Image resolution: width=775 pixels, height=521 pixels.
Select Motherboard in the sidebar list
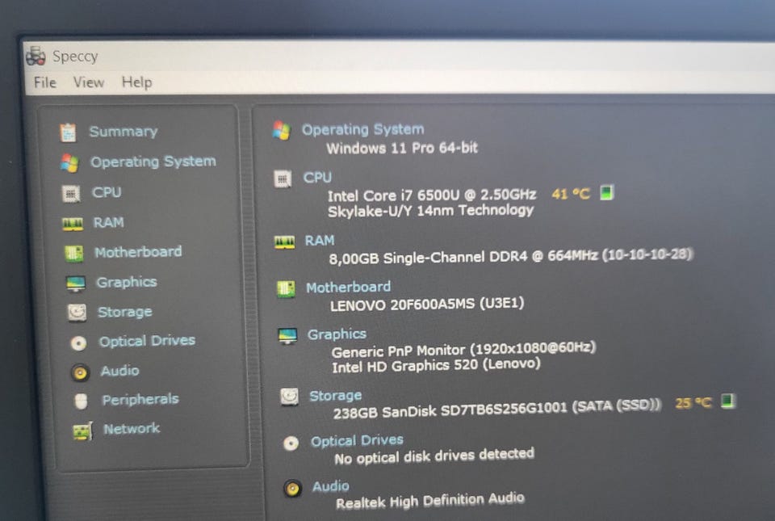(x=138, y=252)
